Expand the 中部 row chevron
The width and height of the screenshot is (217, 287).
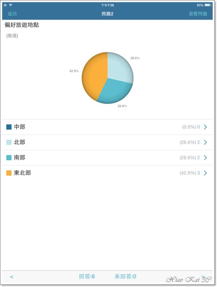(206, 127)
